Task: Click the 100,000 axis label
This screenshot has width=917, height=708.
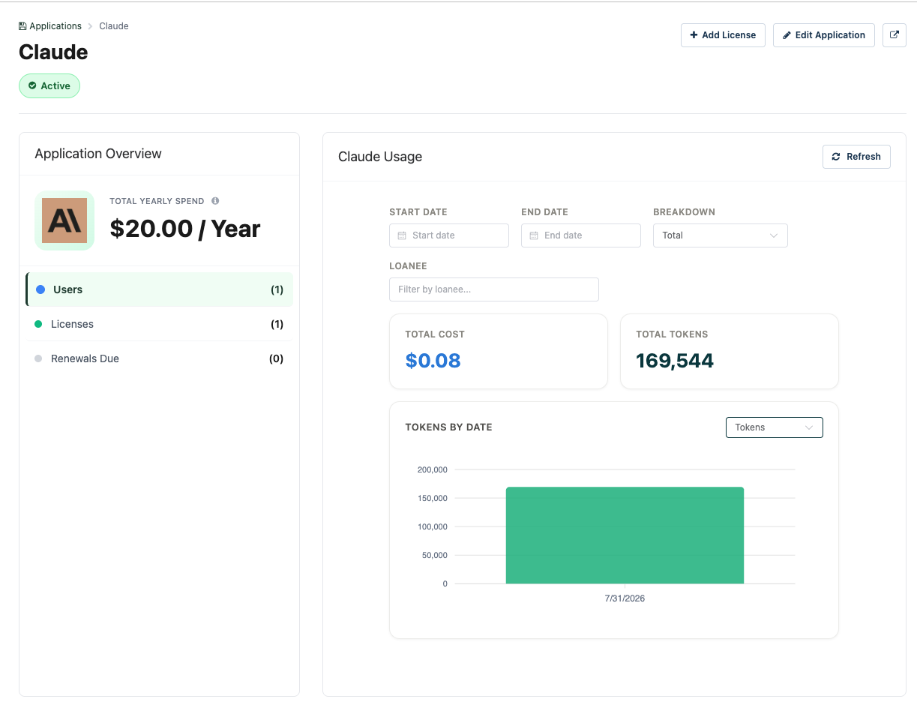Action: click(x=433, y=527)
